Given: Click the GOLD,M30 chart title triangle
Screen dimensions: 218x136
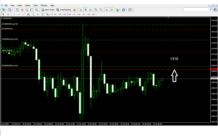Looking at the screenshot, I should (2, 18).
